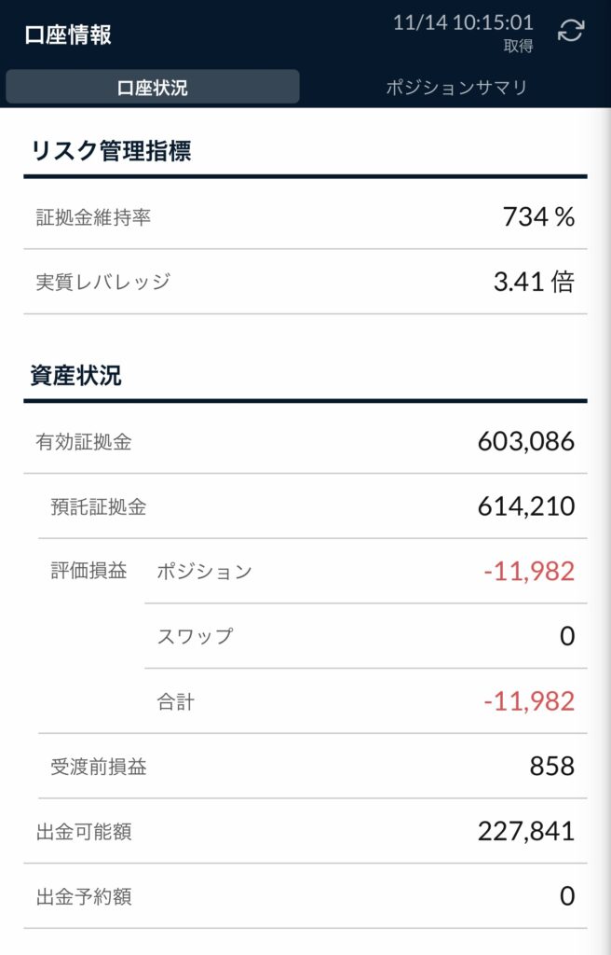Select the 受渡前損益 row
The height and width of the screenshot is (955, 611).
(x=313, y=767)
